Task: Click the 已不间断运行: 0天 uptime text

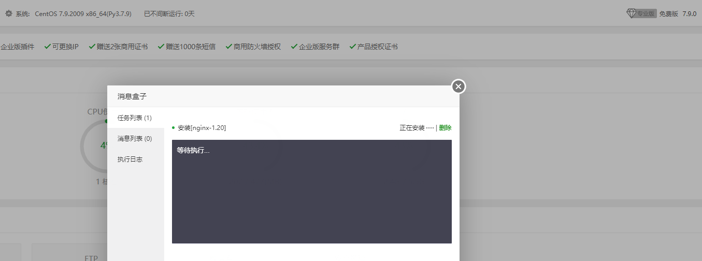Action: [x=169, y=14]
